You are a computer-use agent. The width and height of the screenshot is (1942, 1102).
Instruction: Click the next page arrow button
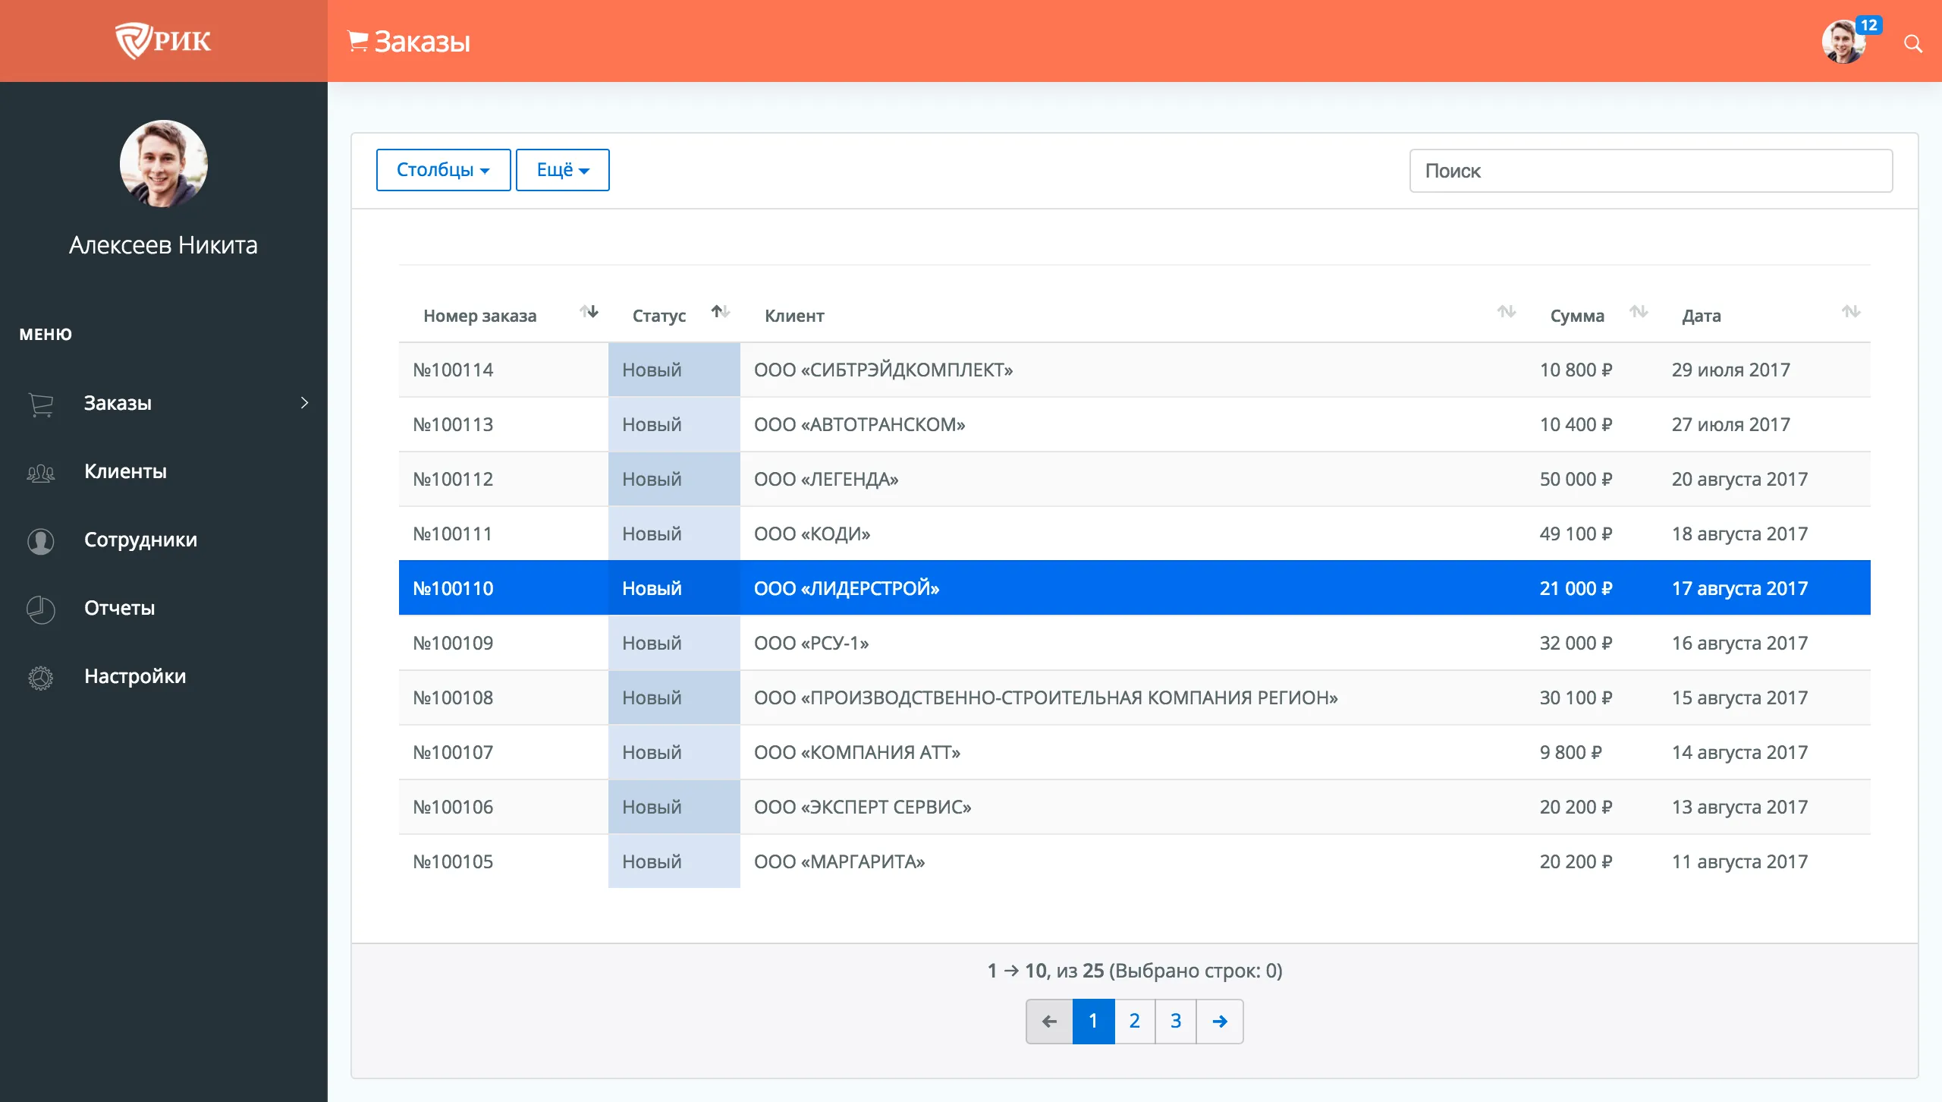pyautogui.click(x=1219, y=1021)
